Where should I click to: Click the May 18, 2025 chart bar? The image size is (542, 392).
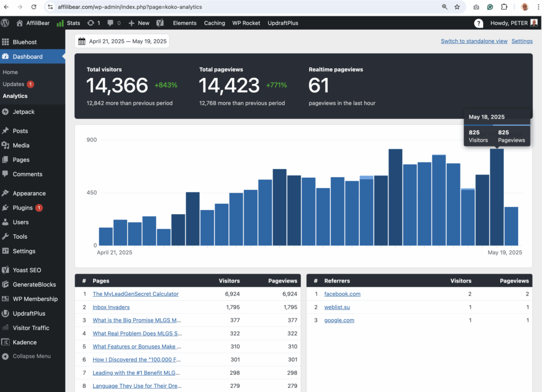point(496,197)
